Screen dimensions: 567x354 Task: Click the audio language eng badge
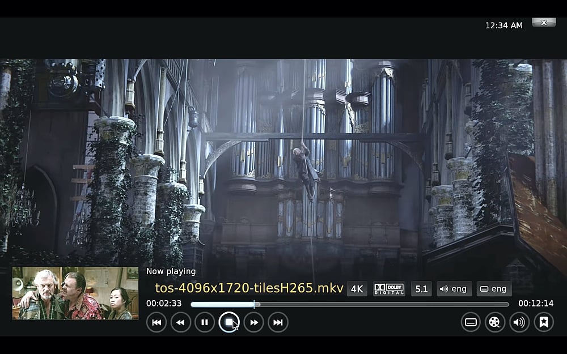tap(454, 289)
